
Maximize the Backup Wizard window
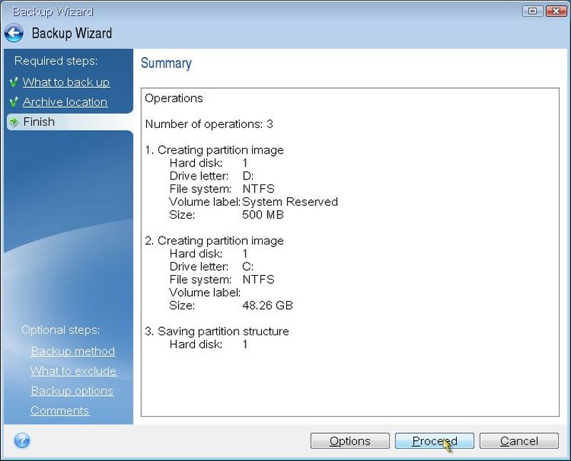[x=532, y=11]
